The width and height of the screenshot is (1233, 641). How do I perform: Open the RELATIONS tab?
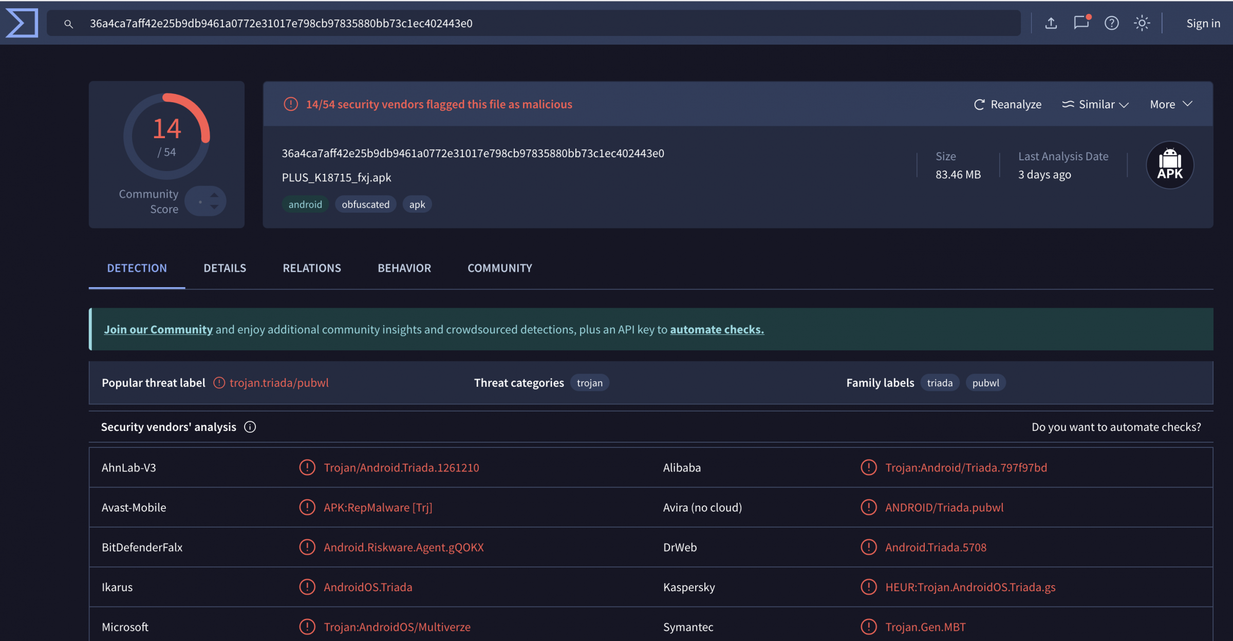point(312,268)
